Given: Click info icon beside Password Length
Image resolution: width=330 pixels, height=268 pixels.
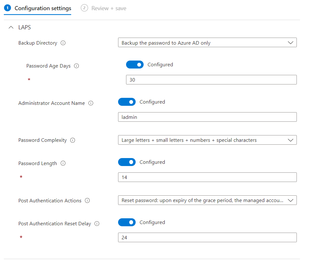Looking at the screenshot, I should [x=63, y=163].
